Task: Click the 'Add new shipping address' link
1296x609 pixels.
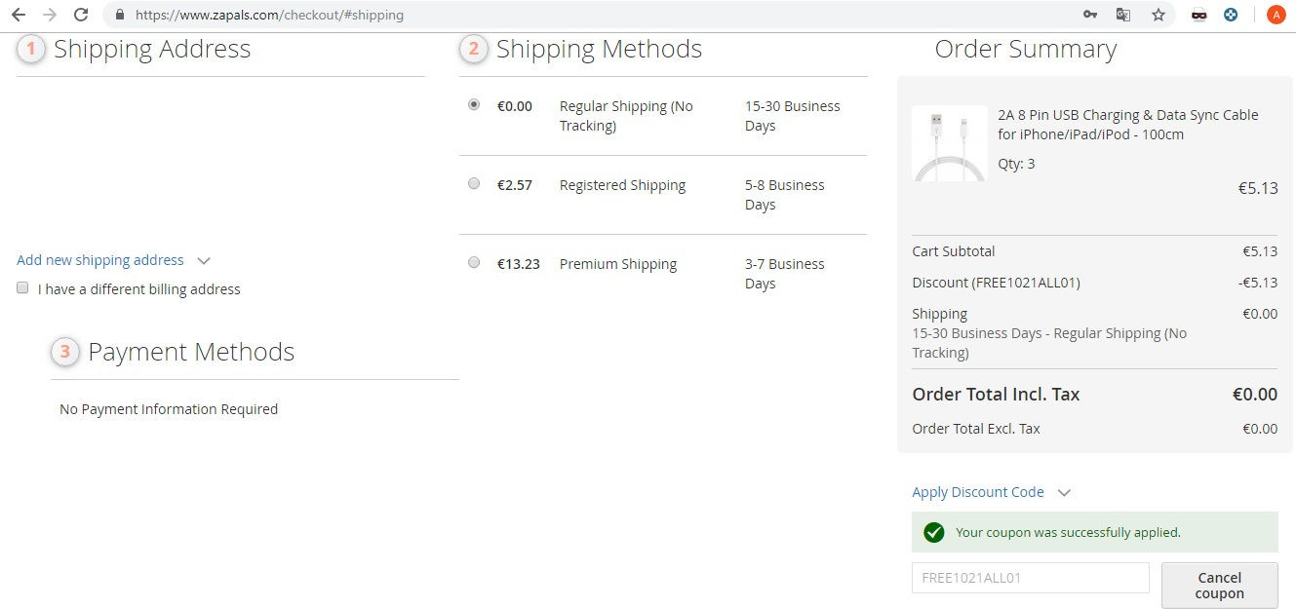Action: coord(100,260)
